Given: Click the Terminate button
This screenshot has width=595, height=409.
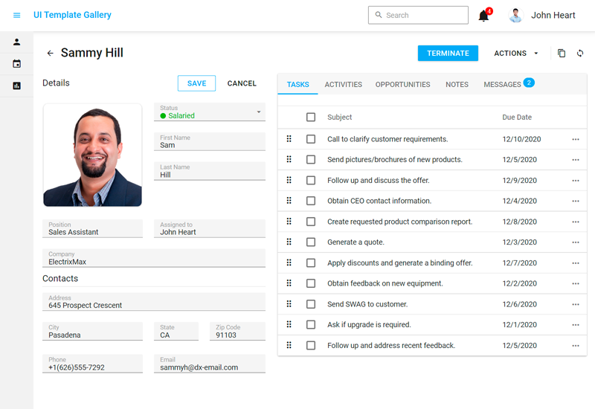Looking at the screenshot, I should pyautogui.click(x=448, y=54).
